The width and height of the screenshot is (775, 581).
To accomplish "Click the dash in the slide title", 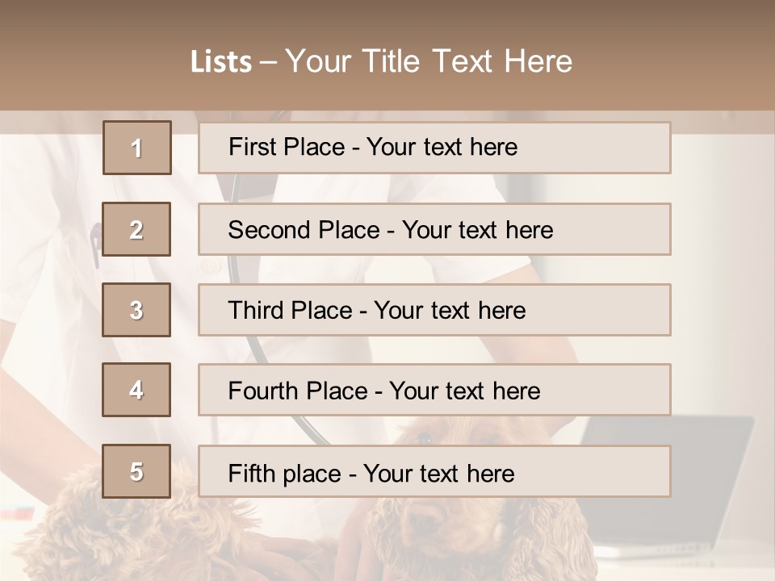I will click(268, 62).
